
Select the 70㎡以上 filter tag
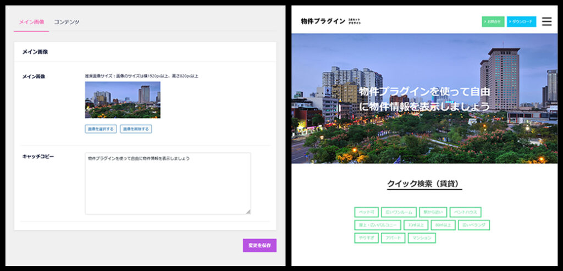click(416, 225)
